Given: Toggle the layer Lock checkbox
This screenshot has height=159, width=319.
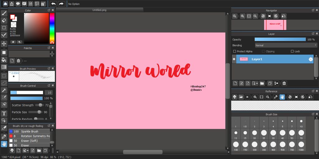Looking at the screenshot, I should pos(292,51).
